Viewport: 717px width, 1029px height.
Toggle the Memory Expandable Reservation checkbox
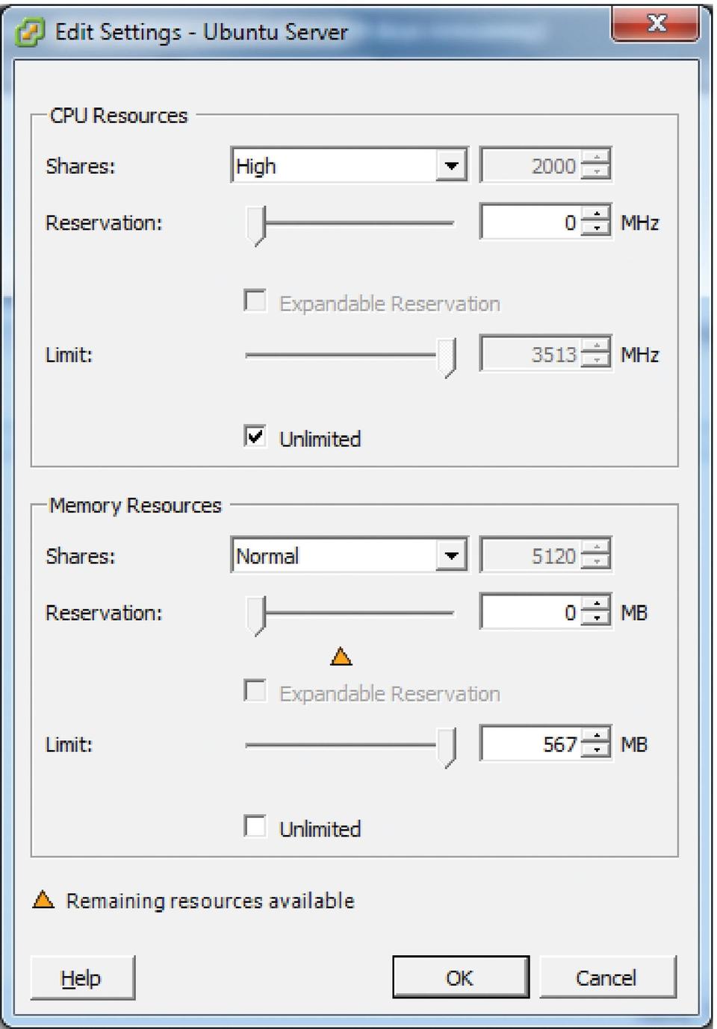[255, 692]
